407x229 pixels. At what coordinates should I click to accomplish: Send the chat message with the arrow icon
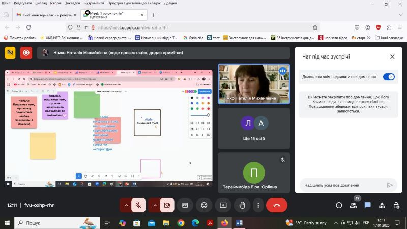[390, 185]
